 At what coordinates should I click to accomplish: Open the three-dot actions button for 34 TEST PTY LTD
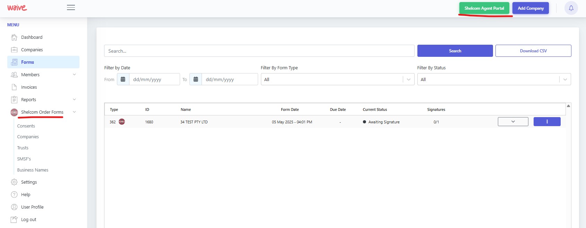(547, 122)
